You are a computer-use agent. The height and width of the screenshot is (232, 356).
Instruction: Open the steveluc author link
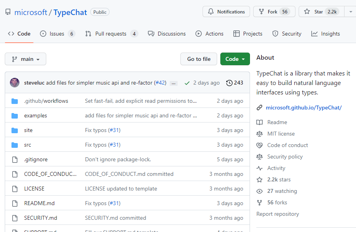(34, 83)
